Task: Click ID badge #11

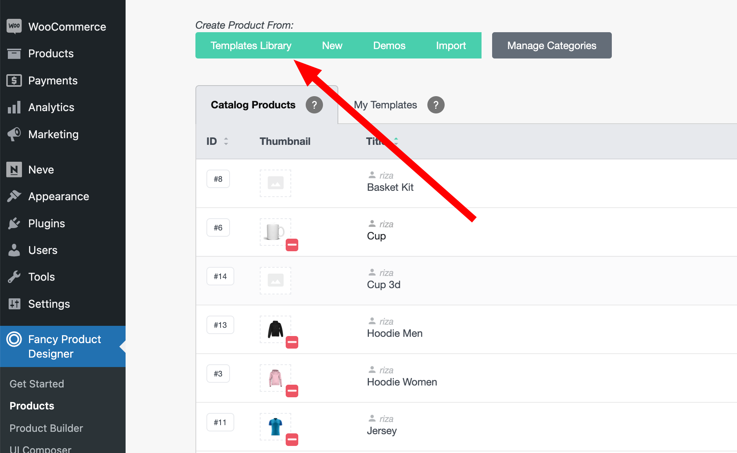Action: coord(220,422)
